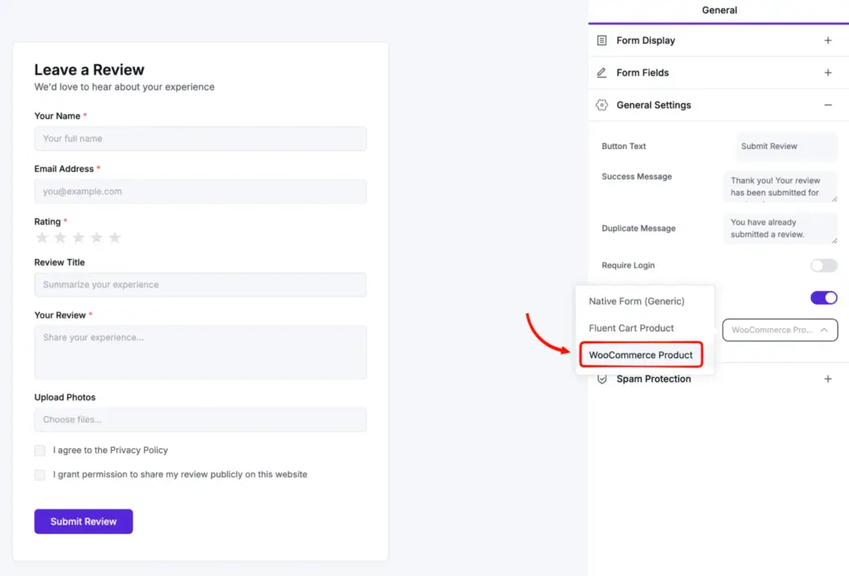Viewport: 849px width, 576px height.
Task: Click the Review Title input field
Action: tap(201, 285)
